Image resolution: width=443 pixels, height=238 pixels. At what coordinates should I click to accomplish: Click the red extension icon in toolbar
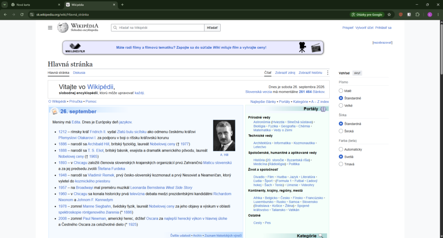401,14
